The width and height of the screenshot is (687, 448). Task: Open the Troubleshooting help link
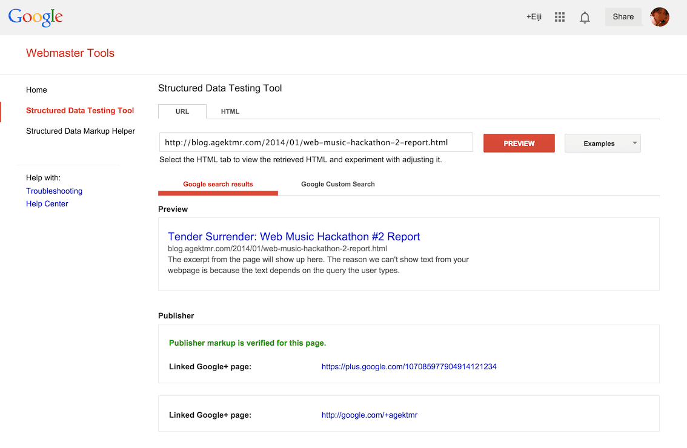tap(54, 191)
